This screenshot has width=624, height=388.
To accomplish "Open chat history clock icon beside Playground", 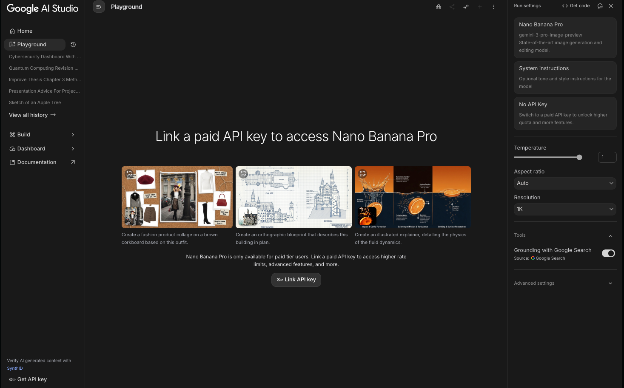I will click(73, 45).
